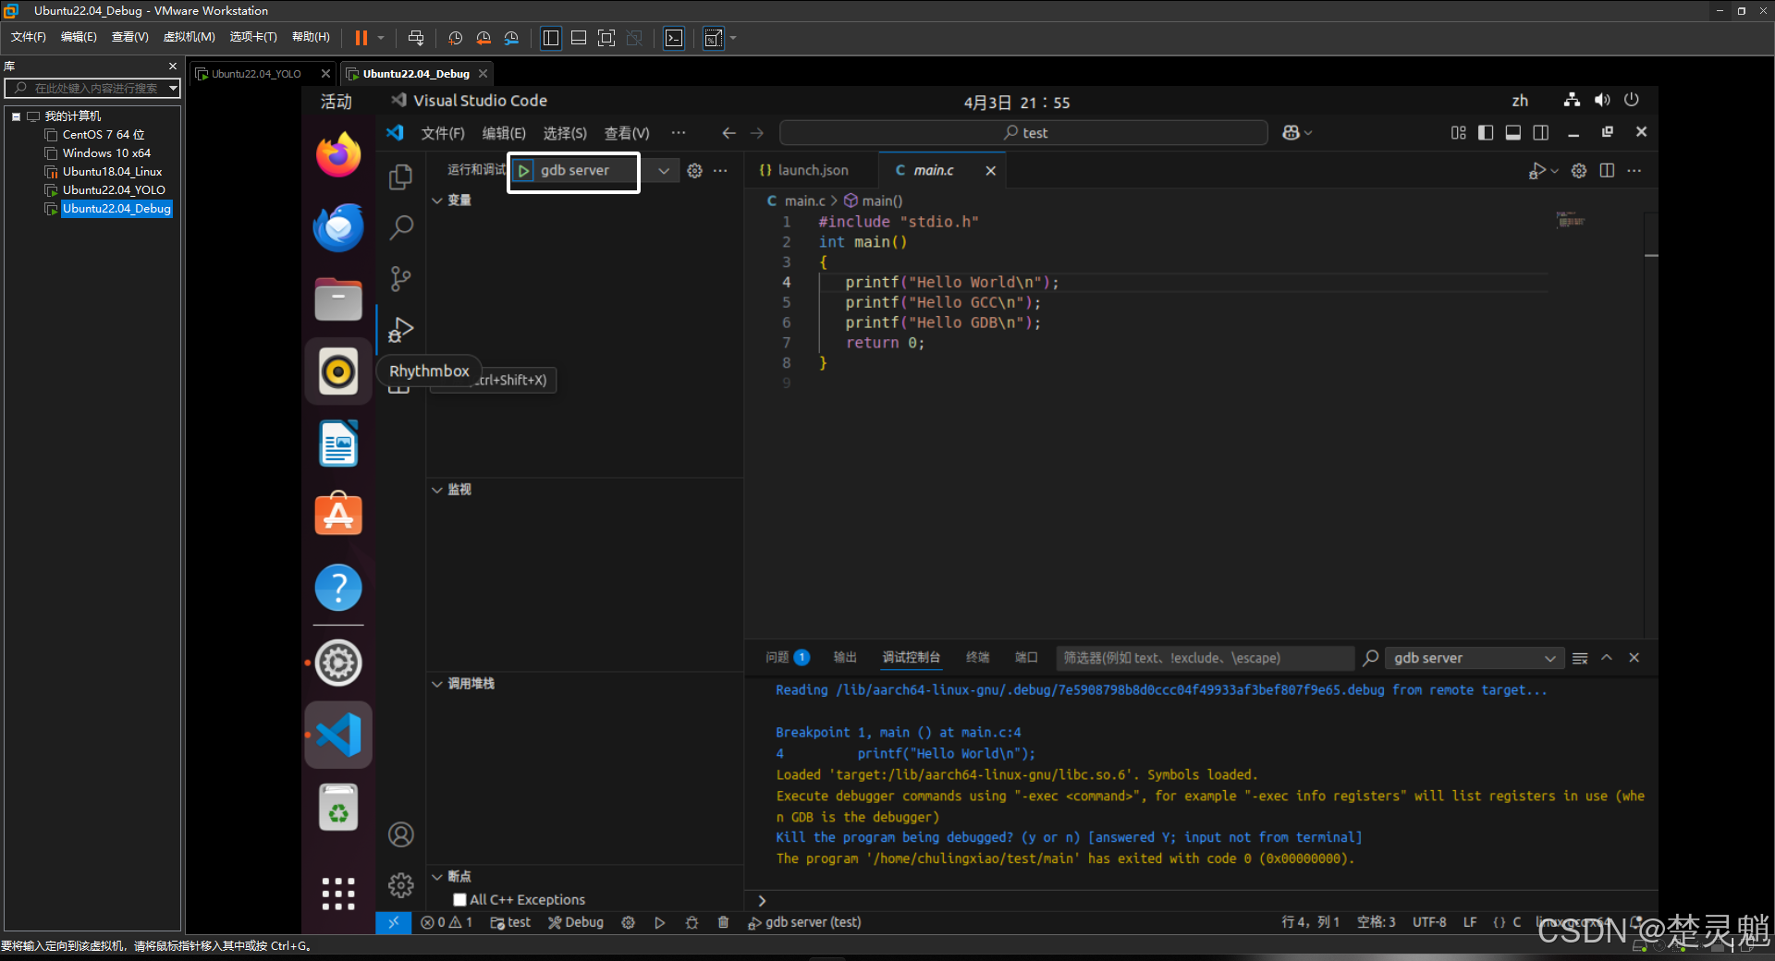
Task: Open launch.json via debug gear icon
Action: pos(694,171)
